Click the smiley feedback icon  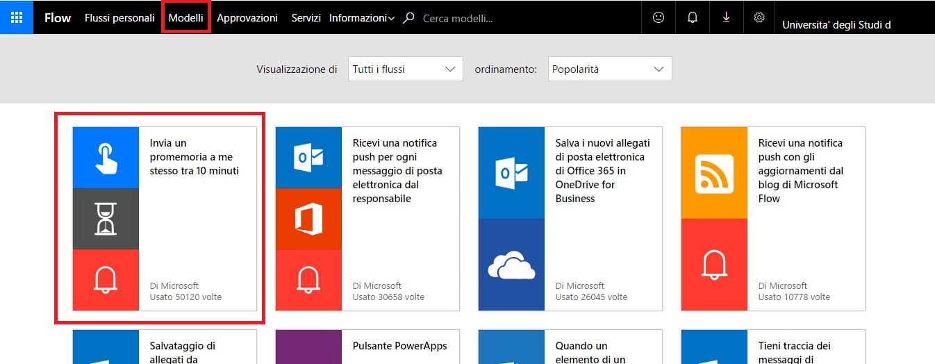click(659, 17)
